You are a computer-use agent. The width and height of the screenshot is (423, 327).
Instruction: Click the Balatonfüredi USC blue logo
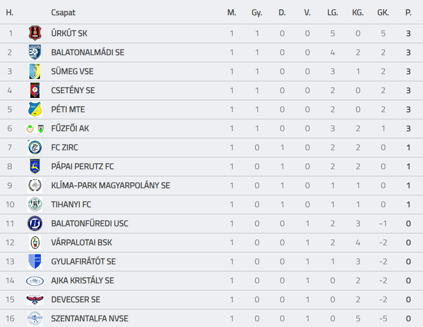[35, 223]
